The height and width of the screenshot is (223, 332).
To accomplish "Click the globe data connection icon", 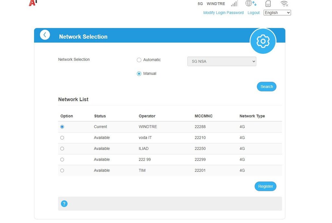I will (251, 4).
